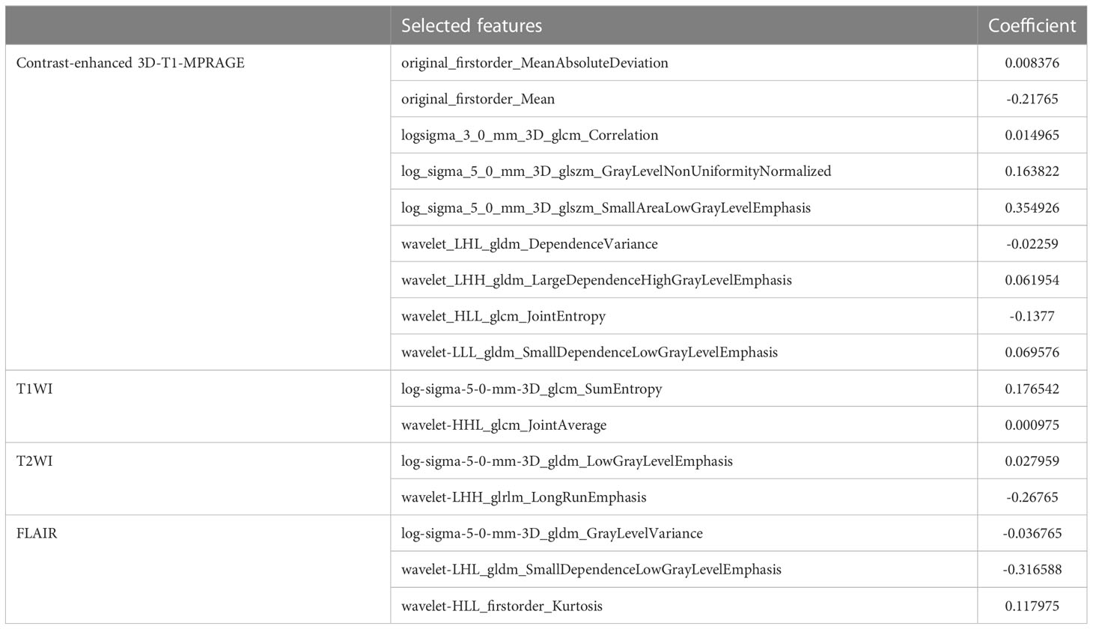
Task: Select log-sigma-5-0-mm-3D_glcm_SumEntropy feature
Action: pyautogui.click(x=532, y=389)
